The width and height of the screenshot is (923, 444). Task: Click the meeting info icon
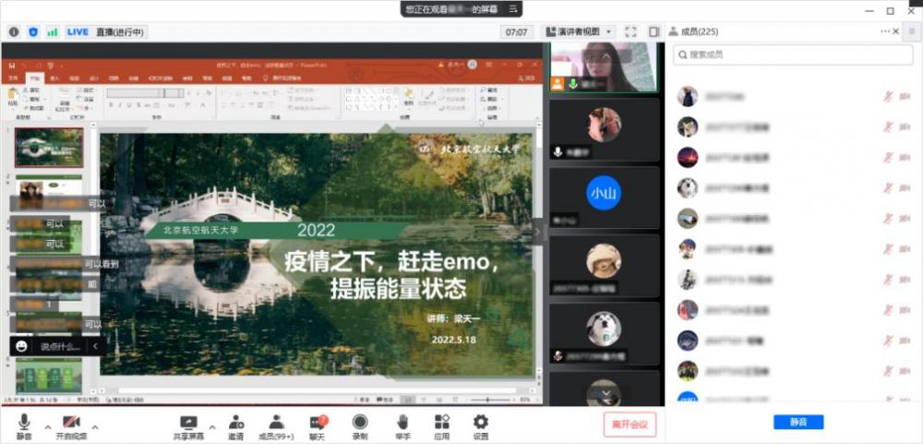14,31
